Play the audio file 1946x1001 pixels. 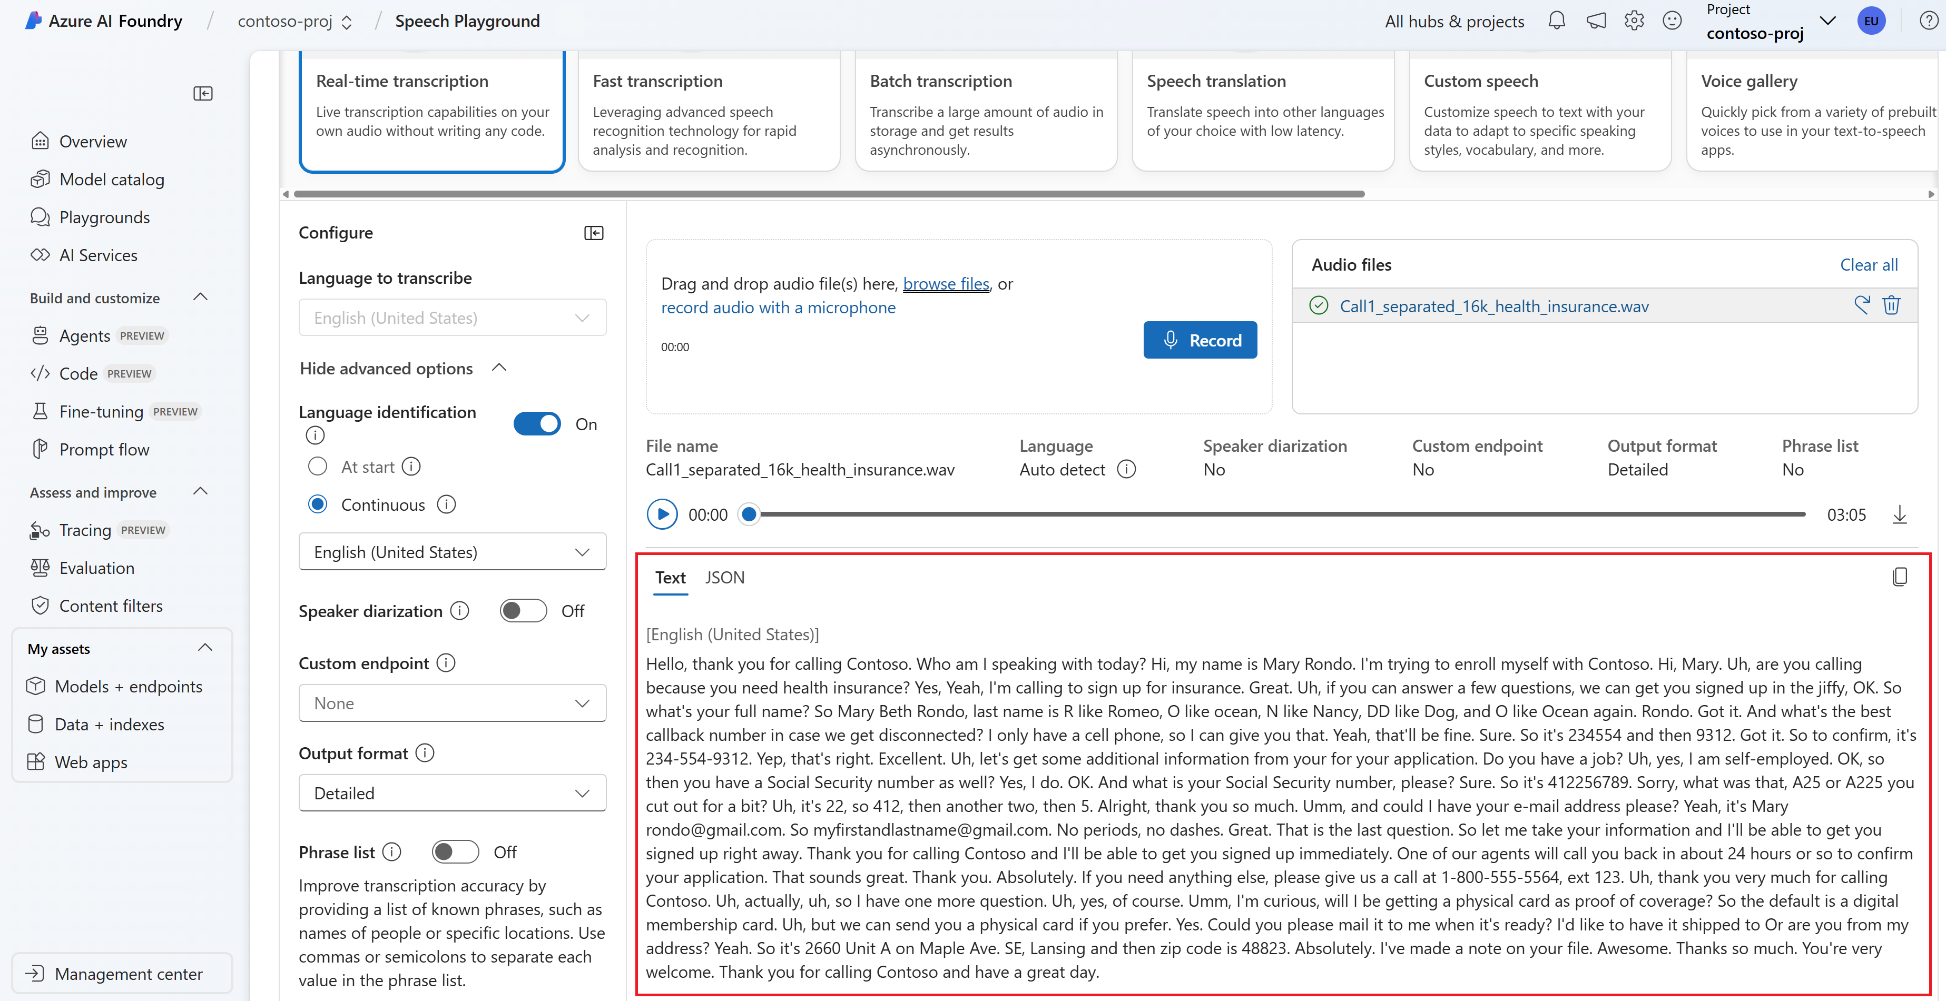pos(662,515)
